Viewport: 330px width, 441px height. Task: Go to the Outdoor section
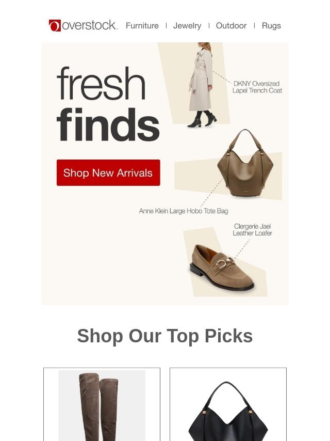coord(231,26)
